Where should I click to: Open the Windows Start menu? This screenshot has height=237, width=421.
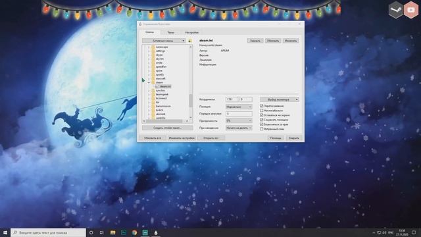point(5,232)
